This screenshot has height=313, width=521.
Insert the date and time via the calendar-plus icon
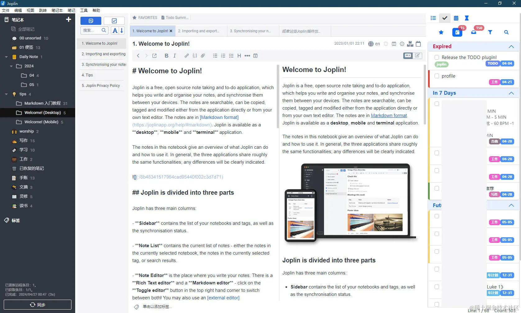coord(255,56)
